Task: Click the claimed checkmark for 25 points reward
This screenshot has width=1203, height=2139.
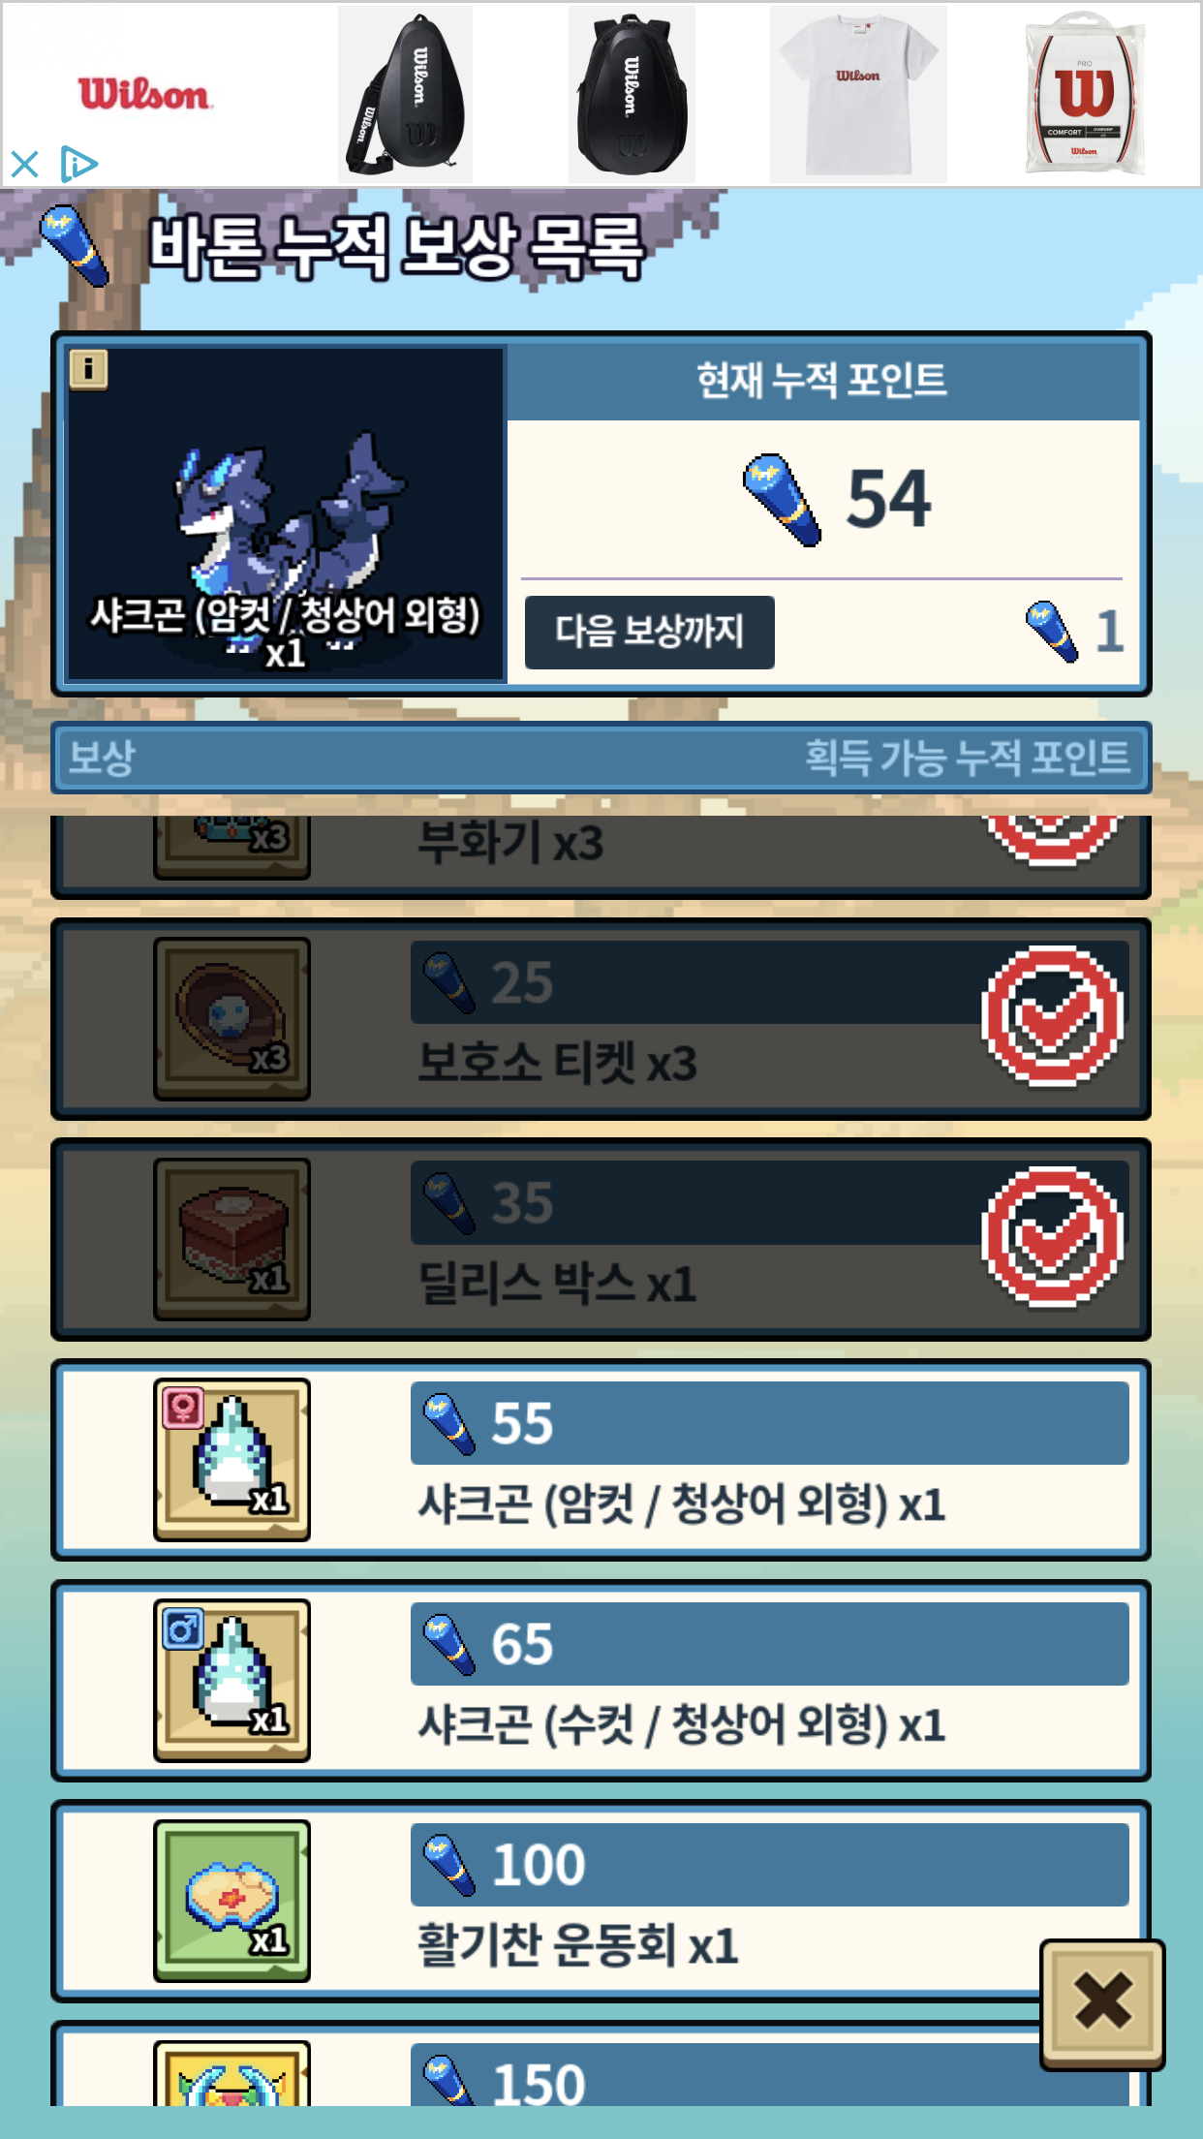Action: pyautogui.click(x=1052, y=1017)
